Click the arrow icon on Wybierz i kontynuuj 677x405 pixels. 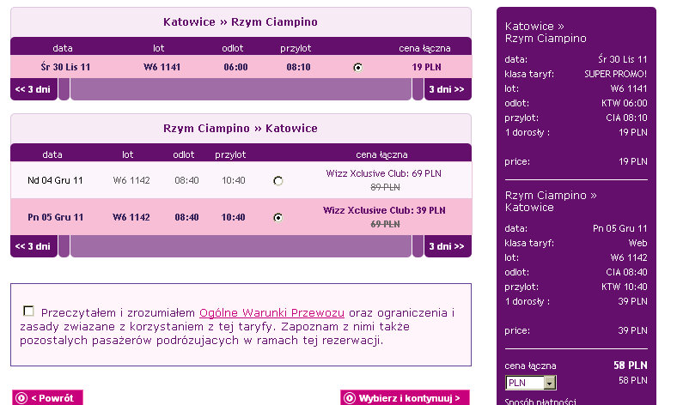click(350, 398)
